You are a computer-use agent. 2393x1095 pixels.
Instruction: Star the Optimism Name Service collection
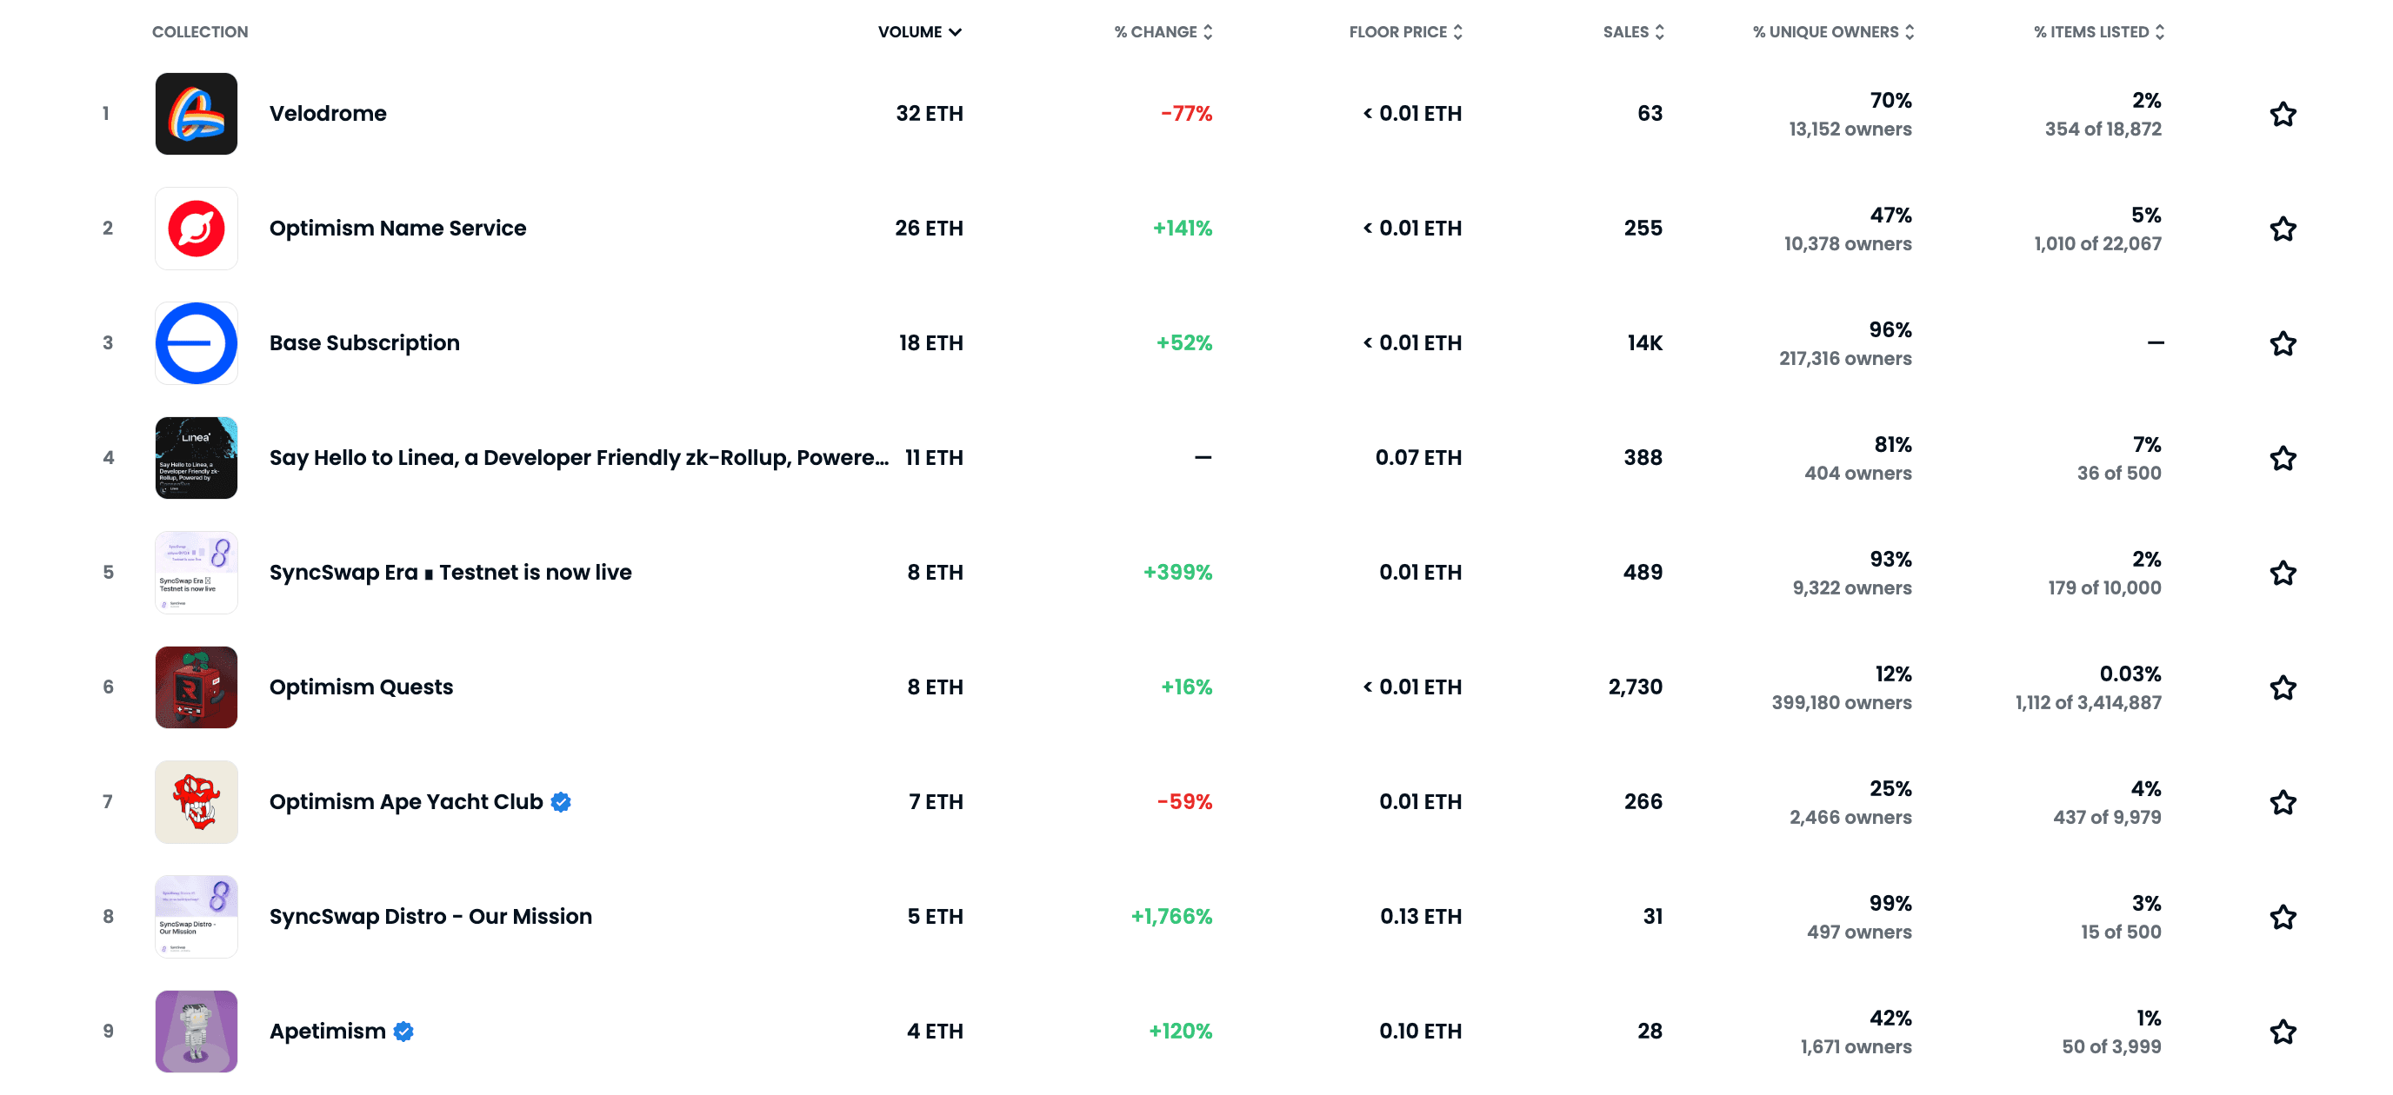pyautogui.click(x=2283, y=229)
